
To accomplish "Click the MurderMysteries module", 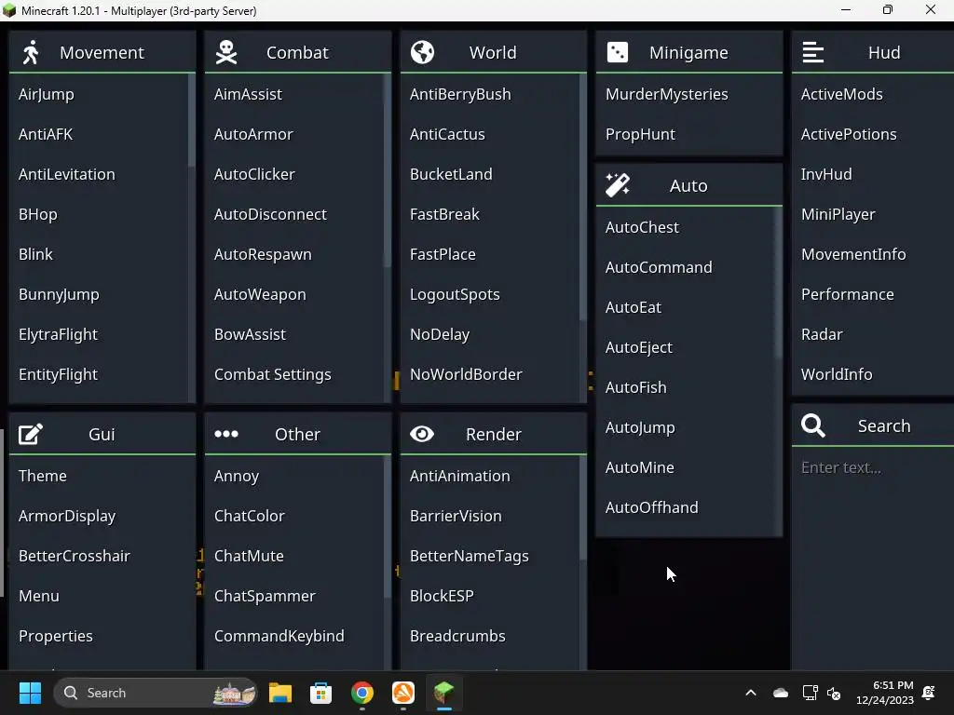I will point(688,94).
